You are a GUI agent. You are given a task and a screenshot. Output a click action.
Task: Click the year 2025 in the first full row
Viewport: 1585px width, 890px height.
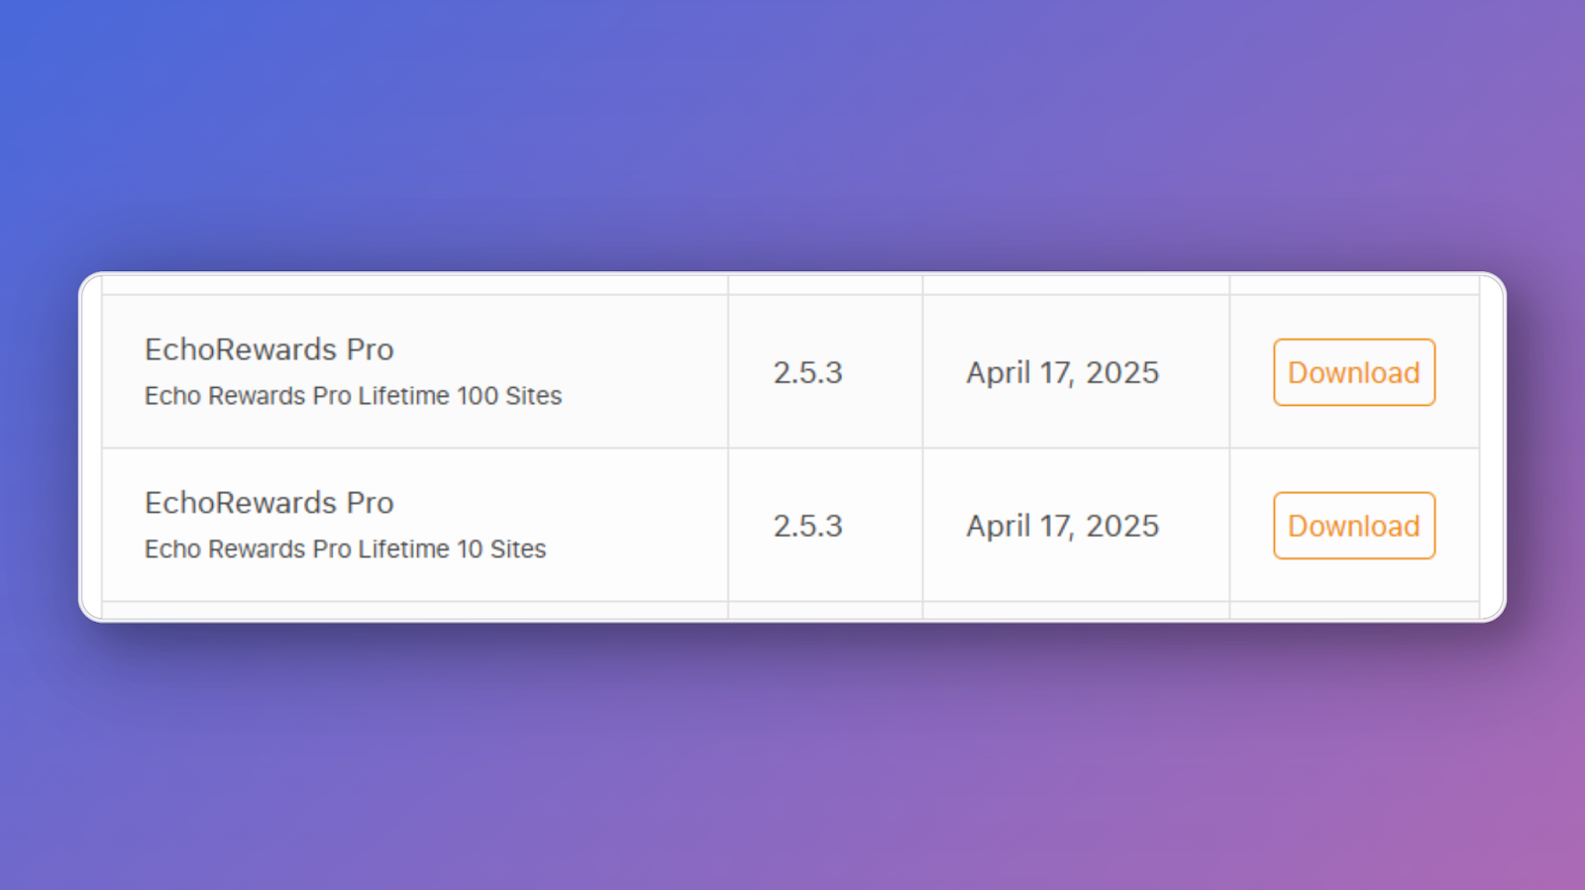click(1122, 373)
